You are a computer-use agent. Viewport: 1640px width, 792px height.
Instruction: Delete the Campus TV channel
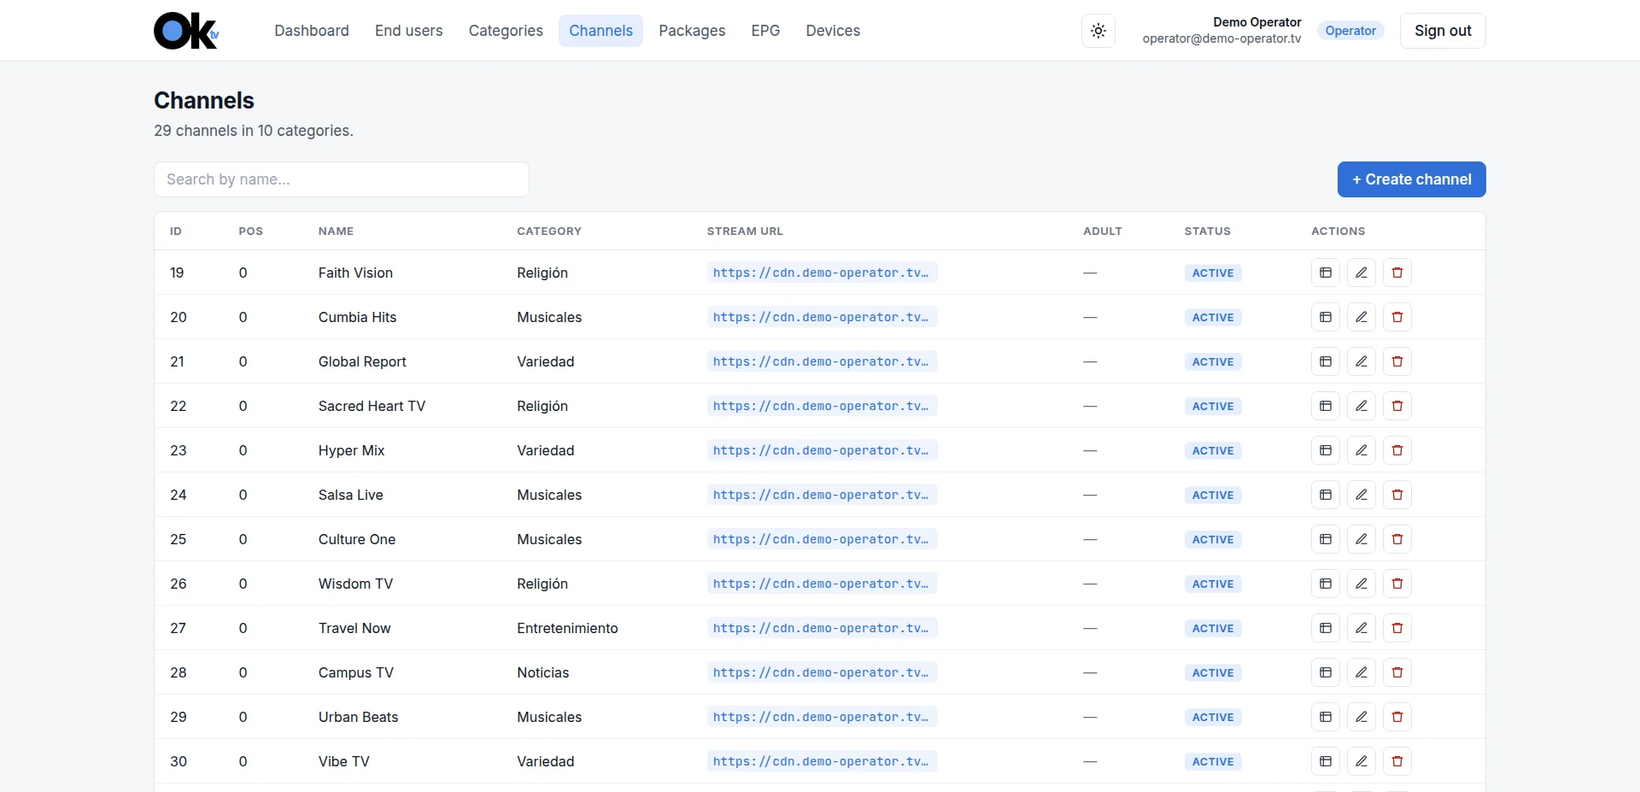(1397, 672)
